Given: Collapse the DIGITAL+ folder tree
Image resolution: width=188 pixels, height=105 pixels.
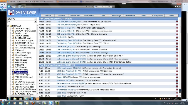Looking at the screenshot, I should [x=8, y=26].
